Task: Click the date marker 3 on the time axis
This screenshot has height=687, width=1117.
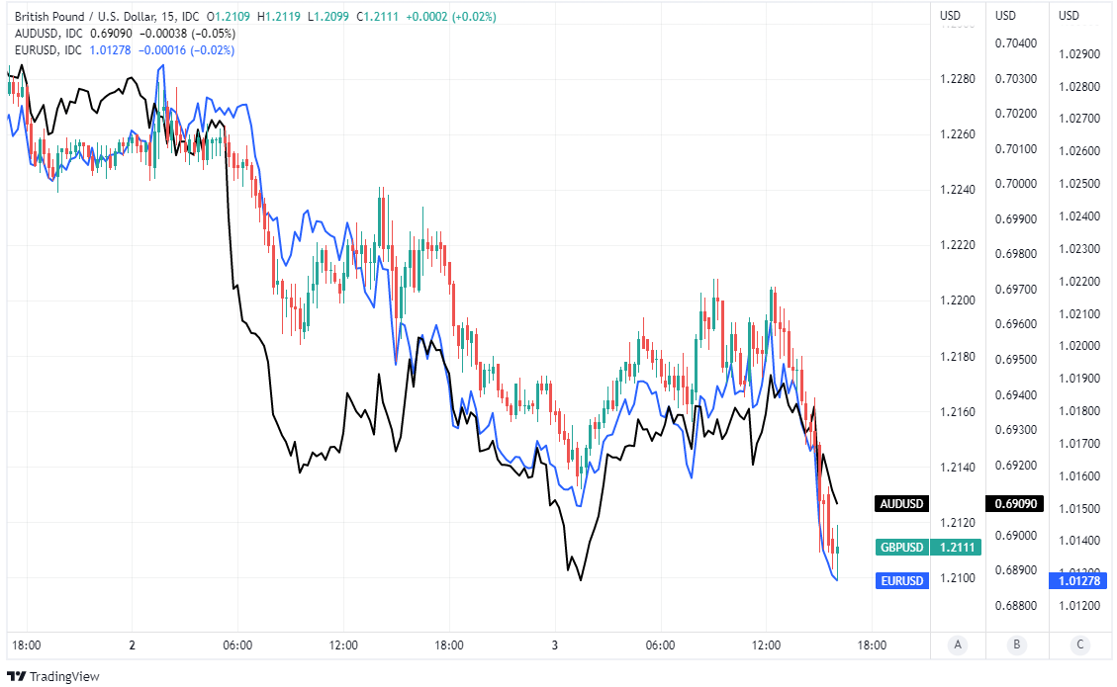Action: pyautogui.click(x=555, y=645)
